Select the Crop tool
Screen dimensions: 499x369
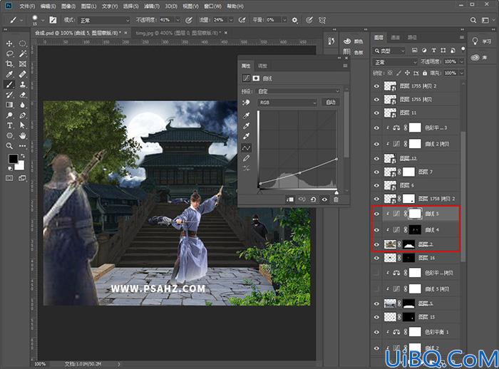coord(9,64)
